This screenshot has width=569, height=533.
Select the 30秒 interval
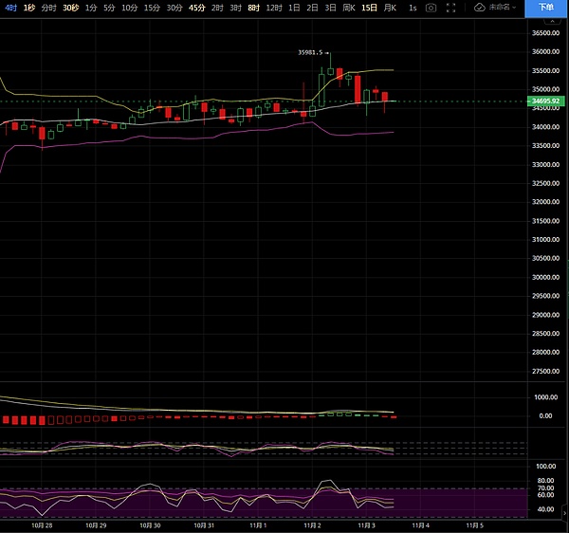click(x=70, y=8)
